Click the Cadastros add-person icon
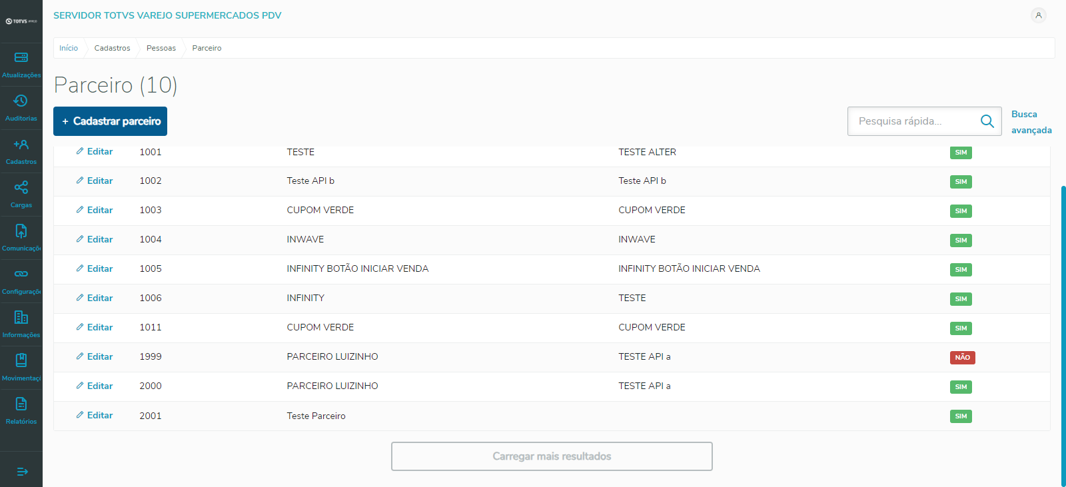Image resolution: width=1066 pixels, height=487 pixels. [x=21, y=145]
